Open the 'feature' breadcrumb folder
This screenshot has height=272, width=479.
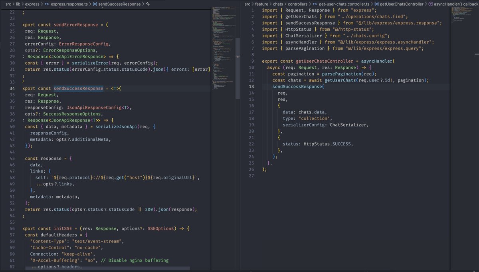coord(262,4)
